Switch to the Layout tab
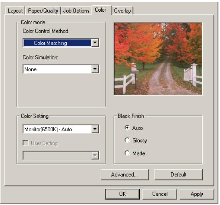Viewport: 220px width, 205px height. [15, 11]
